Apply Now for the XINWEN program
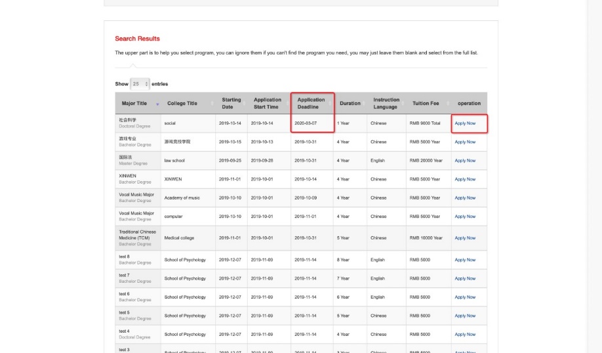The image size is (602, 353). [x=465, y=179]
